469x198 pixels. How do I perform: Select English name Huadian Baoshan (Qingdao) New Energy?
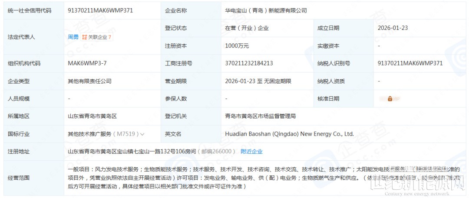click(x=290, y=134)
